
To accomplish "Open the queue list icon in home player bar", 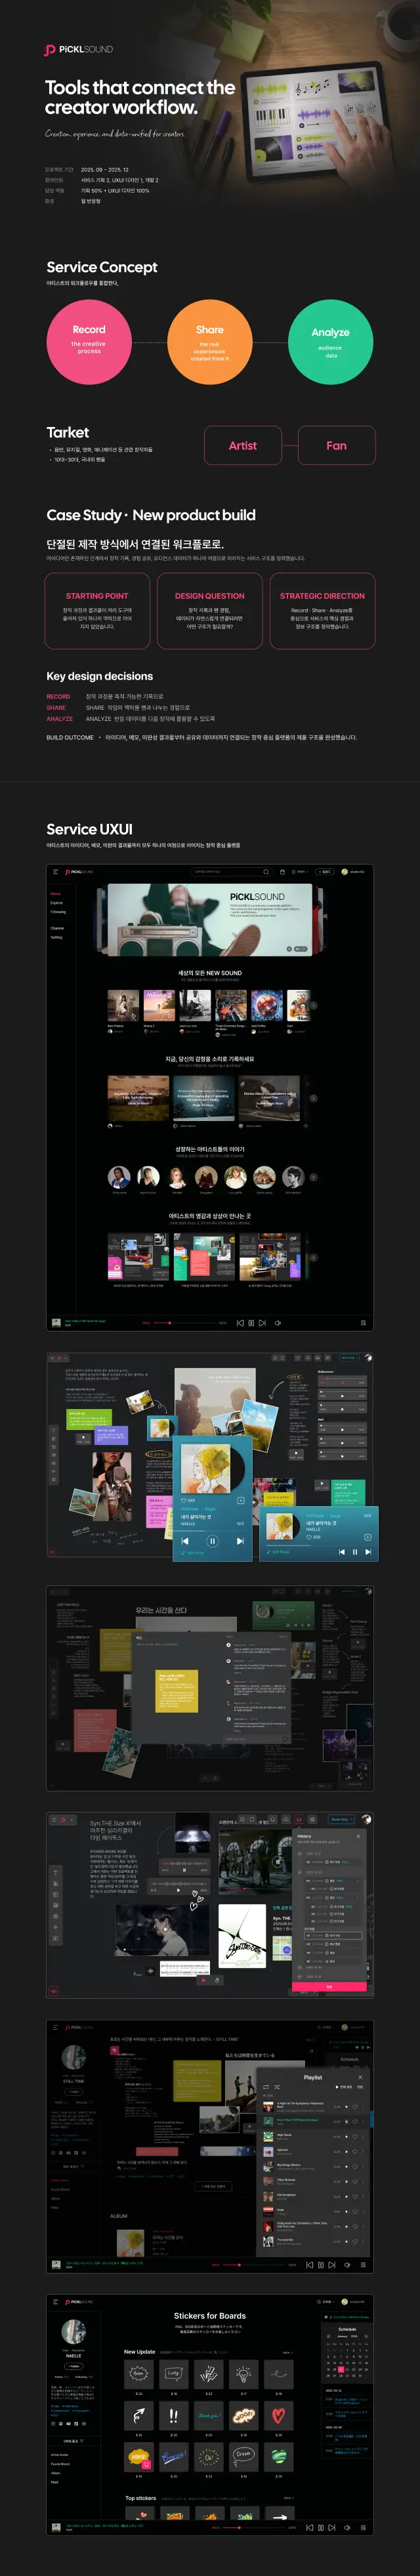I will click(x=363, y=1323).
